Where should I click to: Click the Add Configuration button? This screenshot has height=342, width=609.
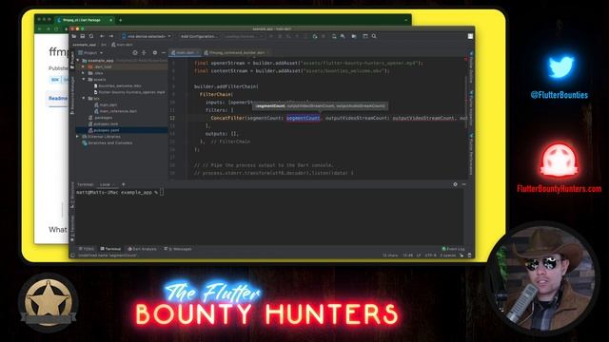199,36
